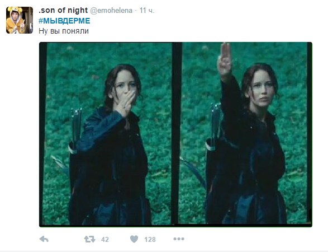Open the three-dot more options menu
Image resolution: width=328 pixels, height=252 pixels.
coord(179,239)
